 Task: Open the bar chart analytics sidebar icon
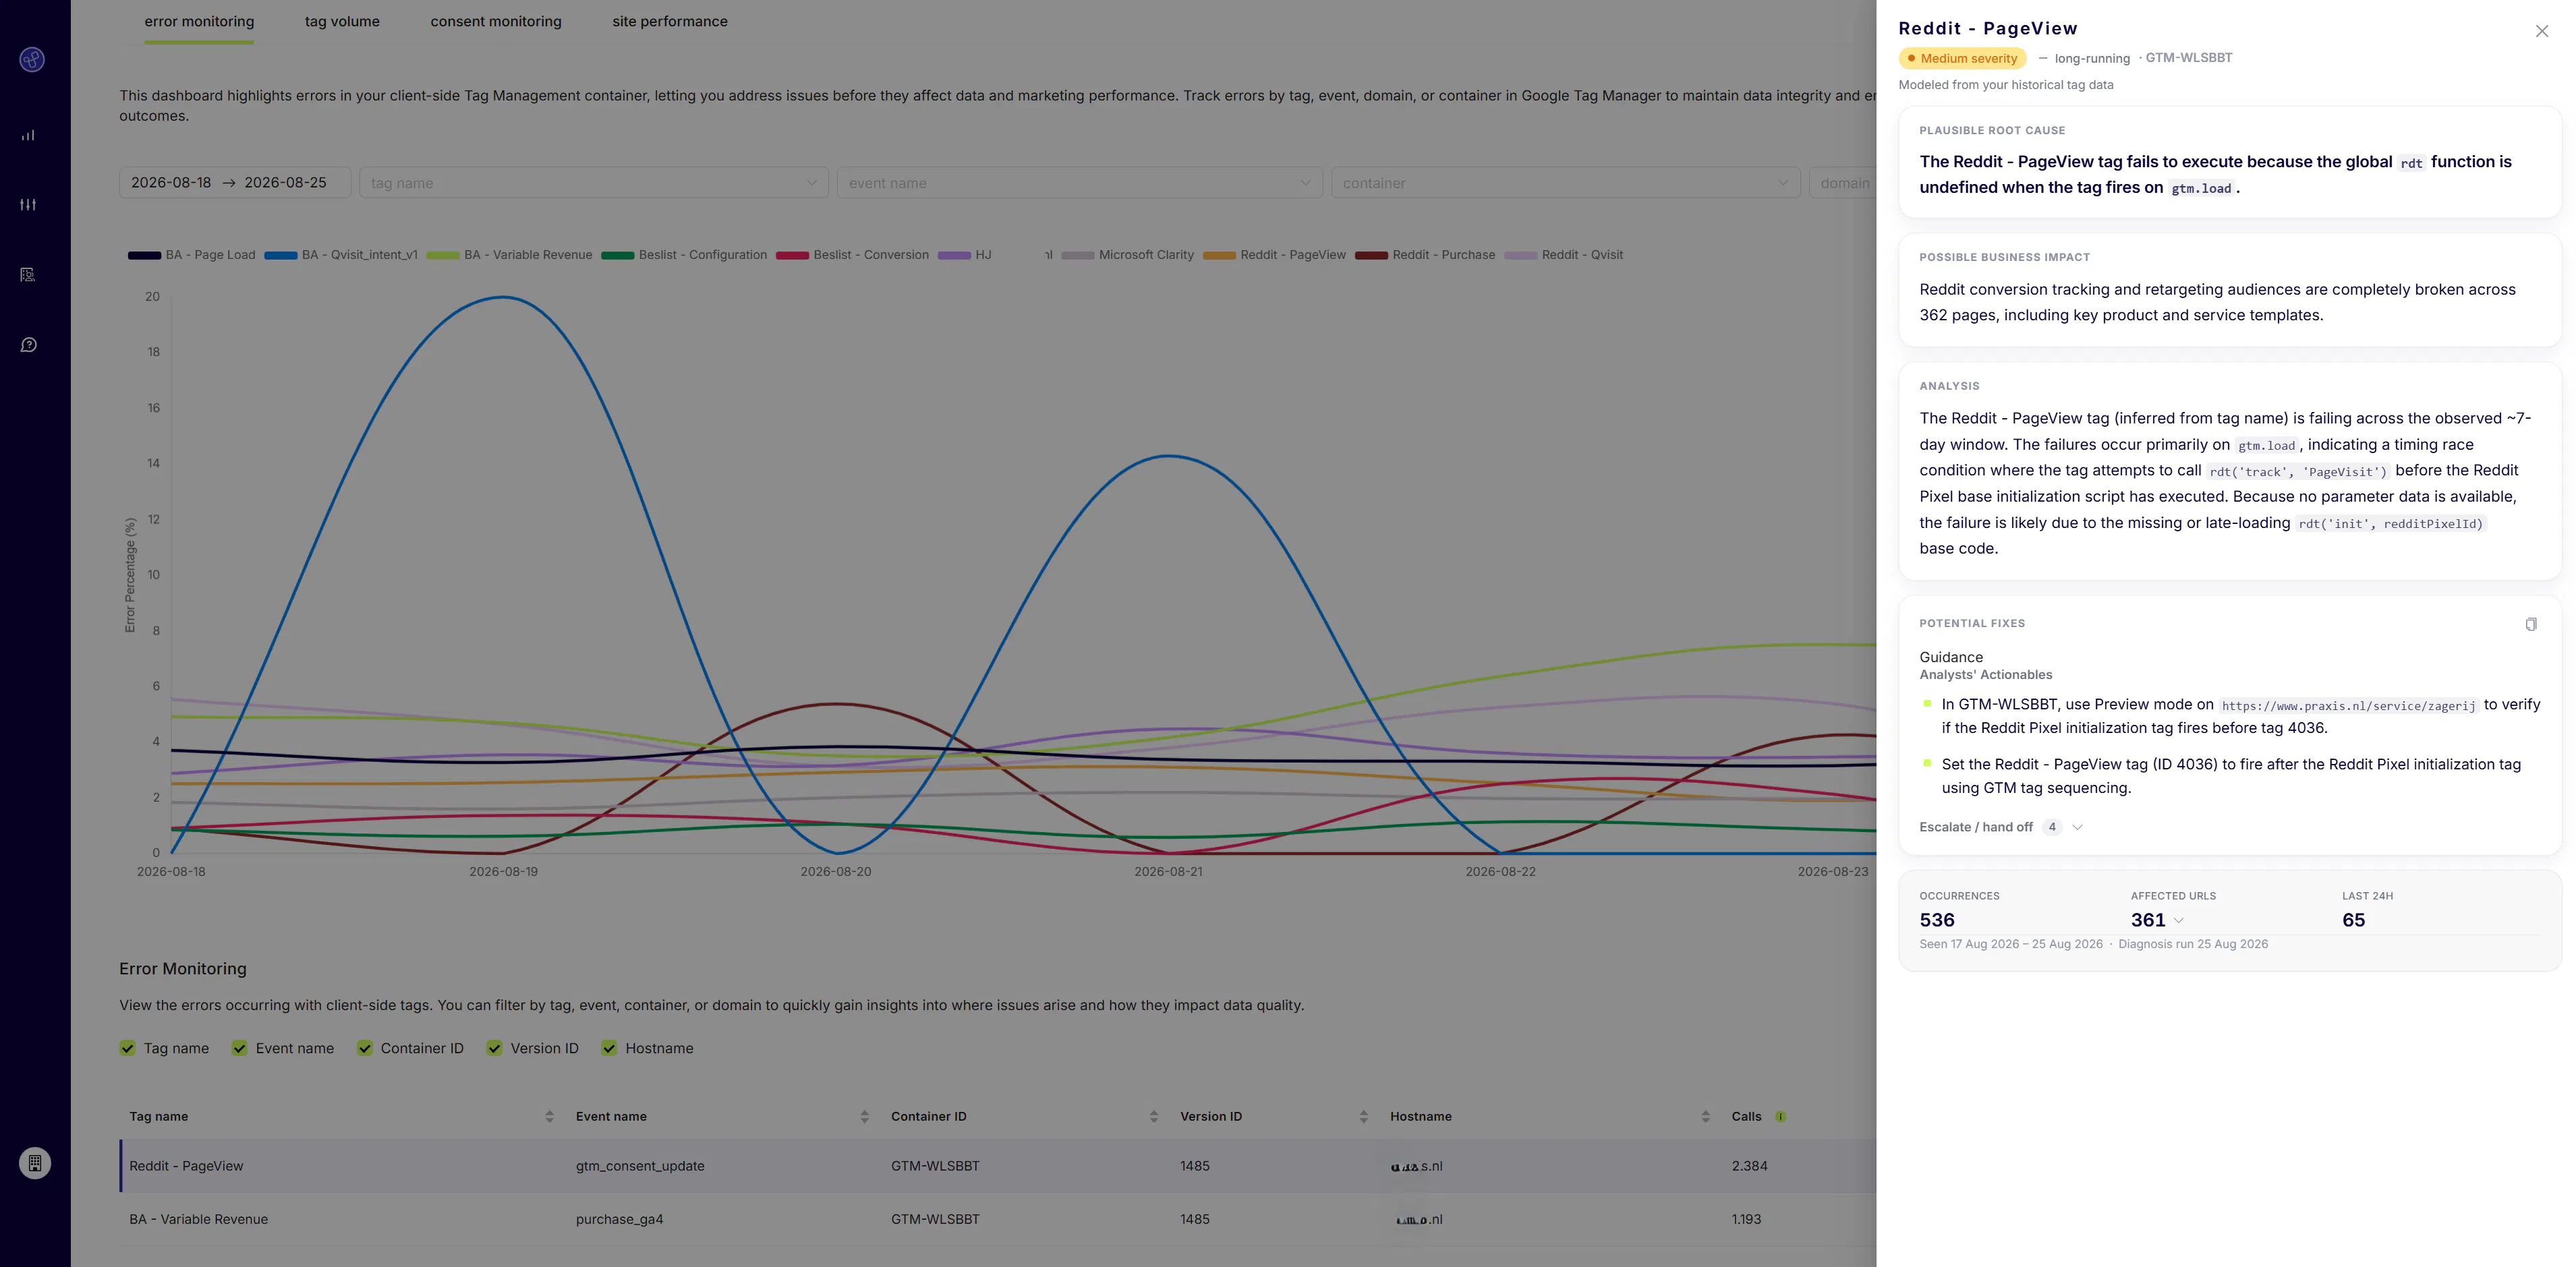(x=28, y=135)
